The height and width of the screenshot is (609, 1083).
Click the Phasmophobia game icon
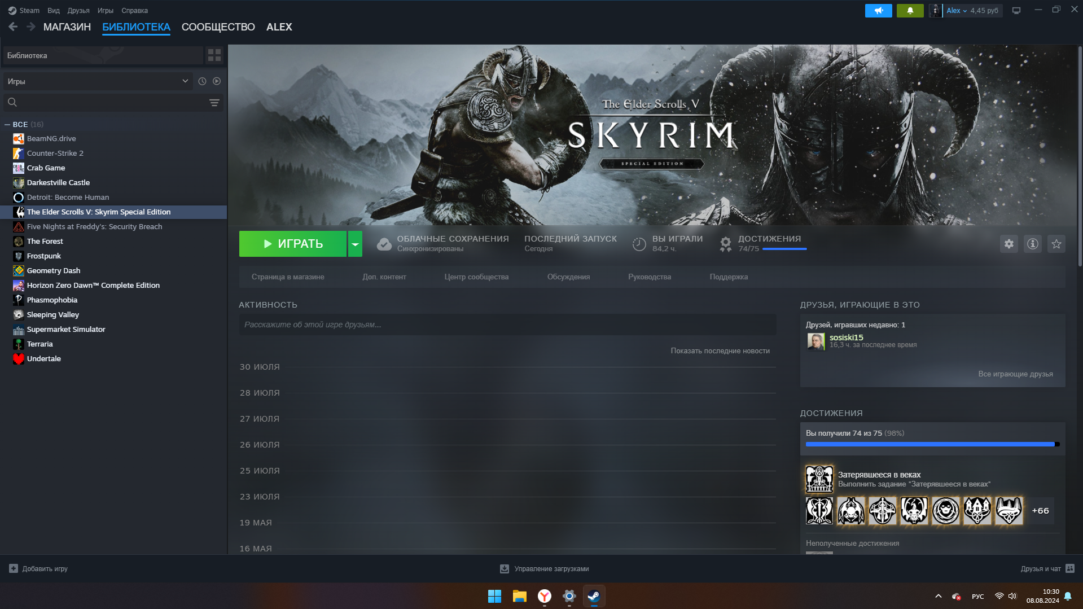click(x=19, y=300)
